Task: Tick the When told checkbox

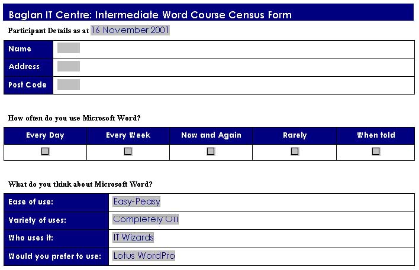Action: [x=376, y=151]
